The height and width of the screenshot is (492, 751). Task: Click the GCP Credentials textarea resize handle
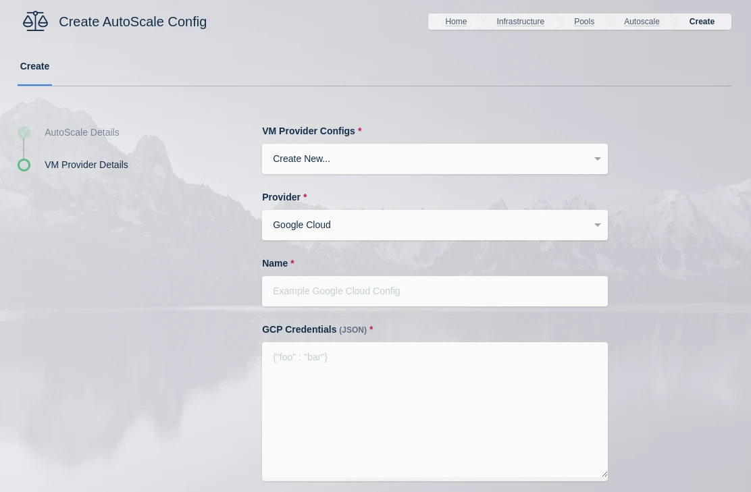(604, 474)
